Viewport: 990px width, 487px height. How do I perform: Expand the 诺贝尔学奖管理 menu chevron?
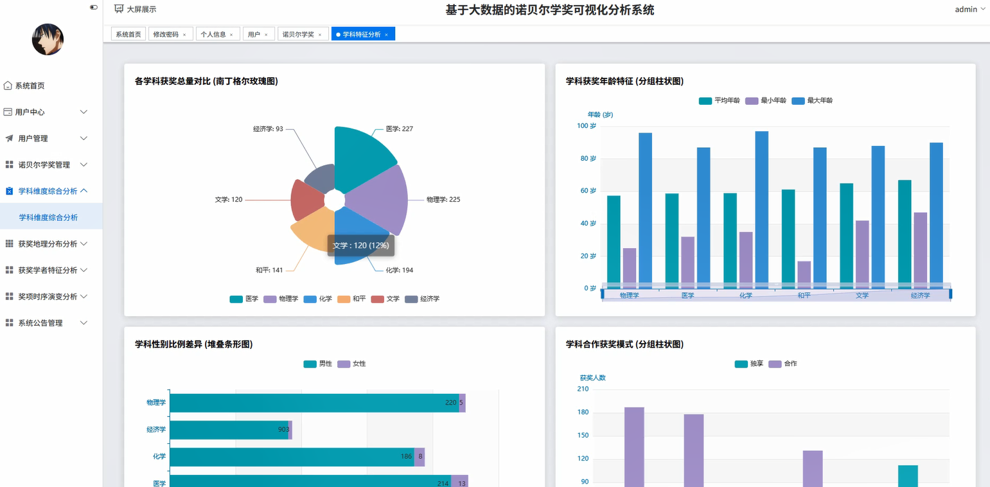tap(84, 164)
